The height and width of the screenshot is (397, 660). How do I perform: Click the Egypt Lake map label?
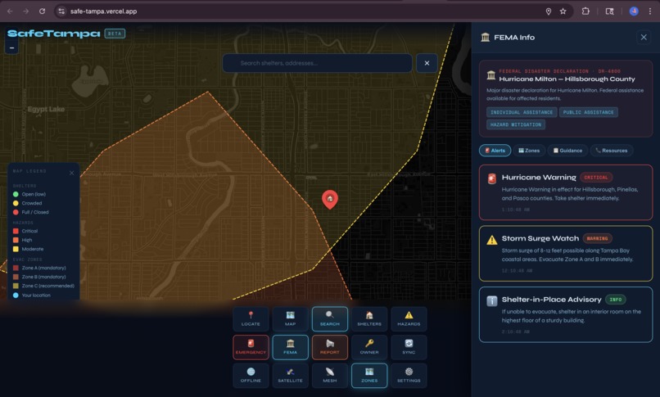pos(47,110)
